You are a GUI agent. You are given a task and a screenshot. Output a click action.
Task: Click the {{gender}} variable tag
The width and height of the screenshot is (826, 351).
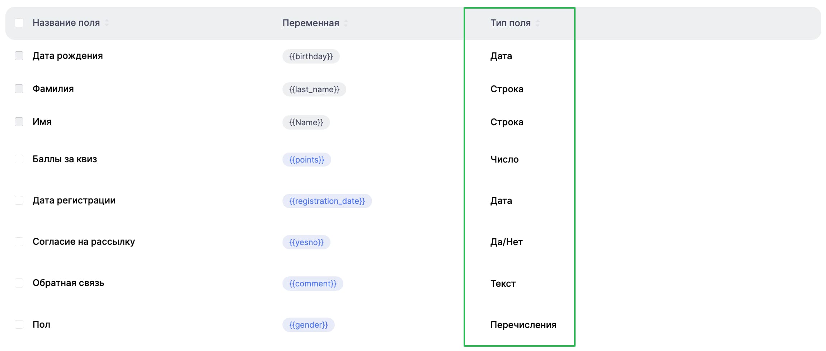(x=308, y=325)
